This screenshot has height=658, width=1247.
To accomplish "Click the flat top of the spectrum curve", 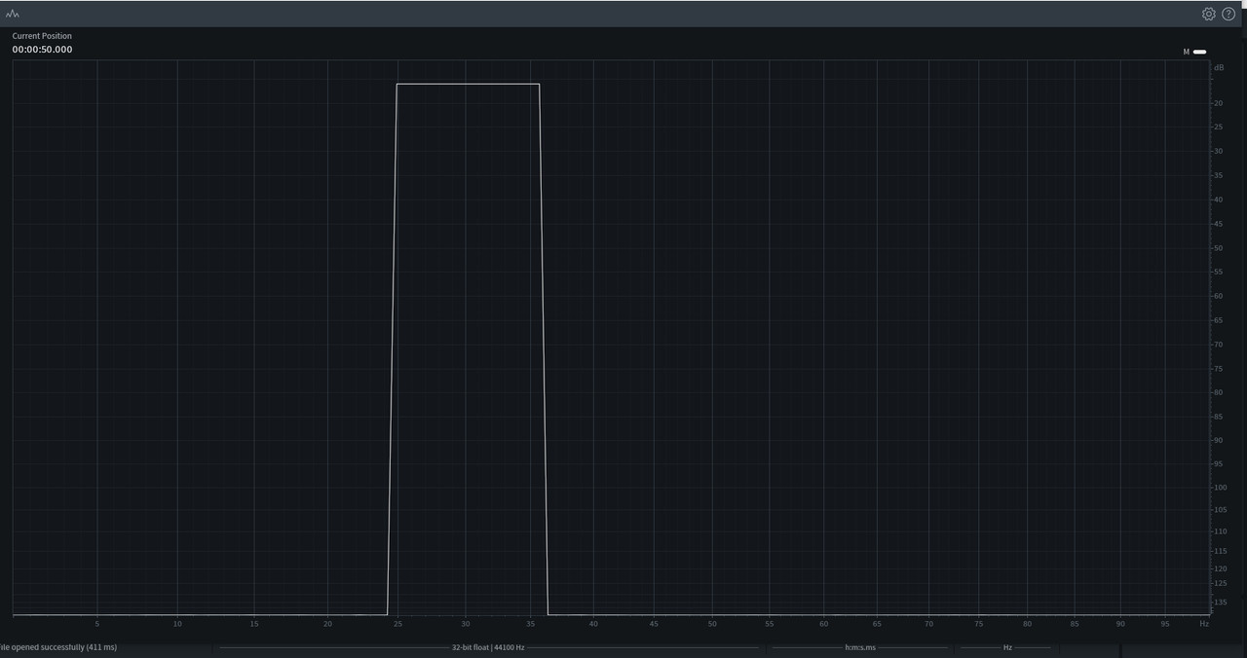I will coord(468,84).
